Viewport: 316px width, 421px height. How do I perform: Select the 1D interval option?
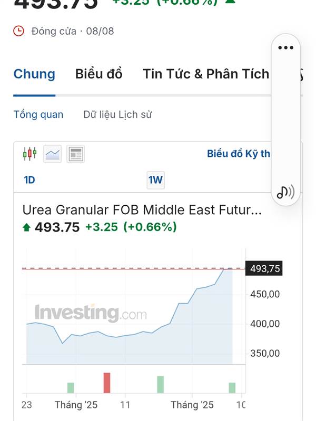tap(29, 180)
